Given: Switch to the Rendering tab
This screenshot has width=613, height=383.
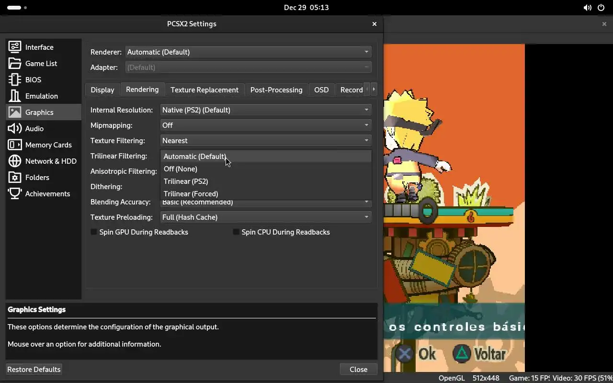Looking at the screenshot, I should point(142,89).
